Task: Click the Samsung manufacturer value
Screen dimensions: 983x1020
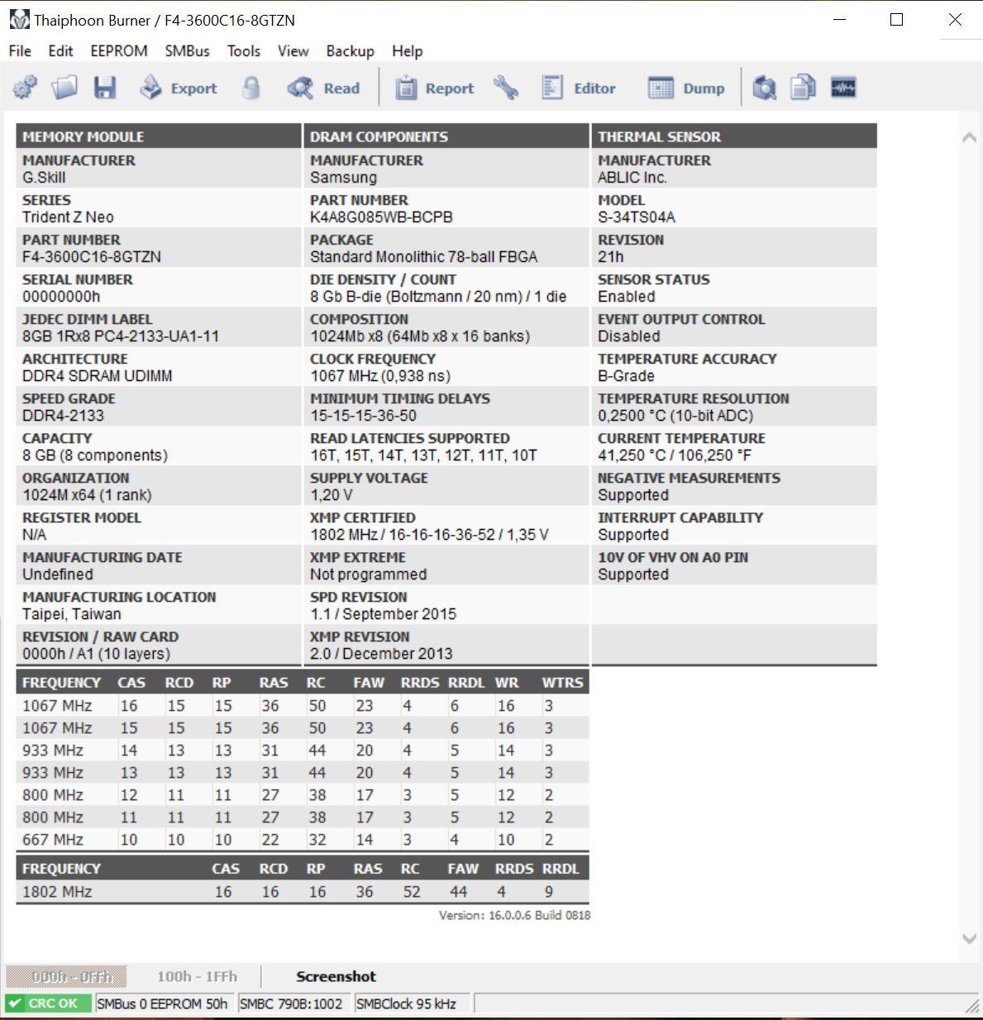Action: 343,178
